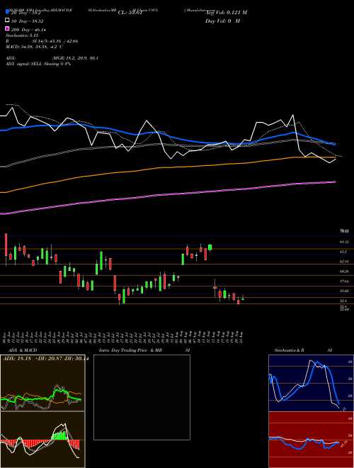Click the magenta 200 Day legend swatch
The width and height of the screenshot is (354, 468).
click(x=7, y=28)
